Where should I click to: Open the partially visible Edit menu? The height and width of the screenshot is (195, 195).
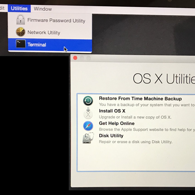coord(2,8)
